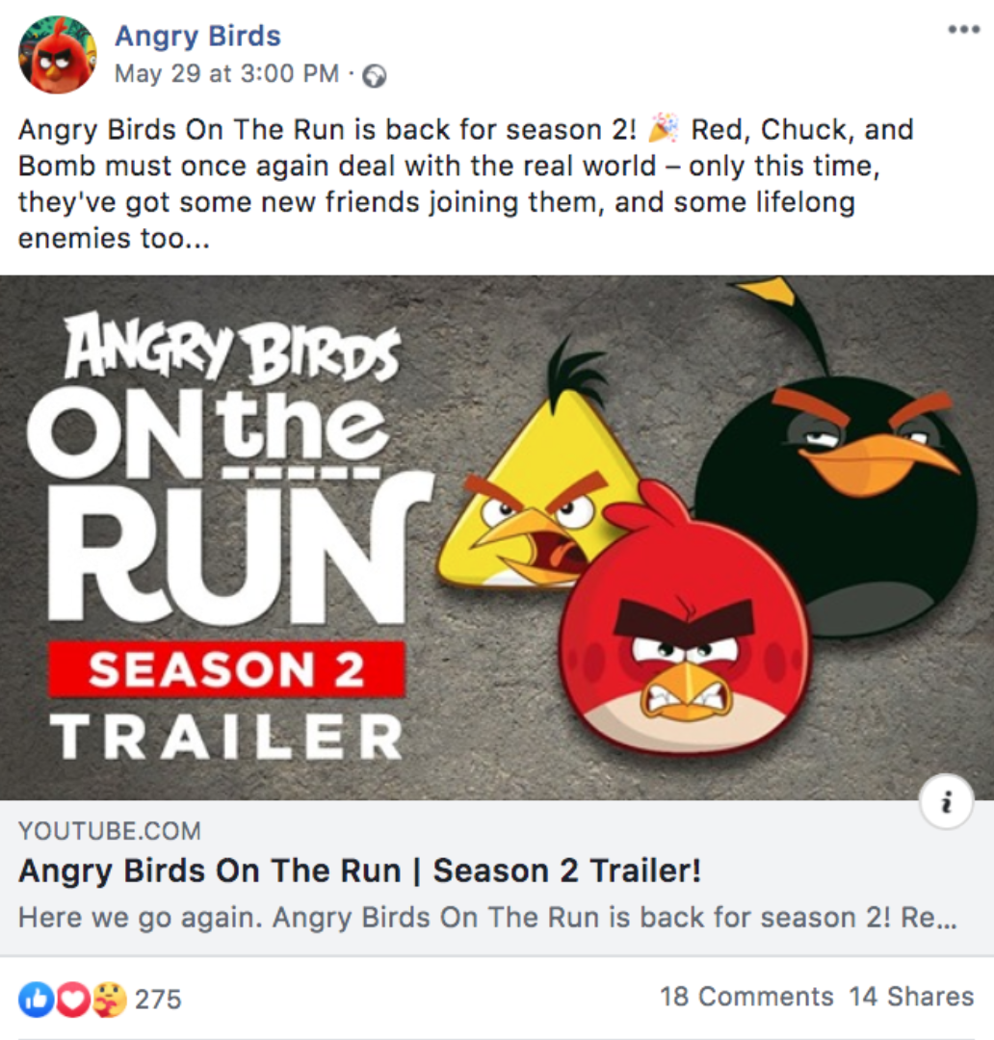994x1040 pixels.
Task: Click the Care hugging emoji reaction icon
Action: coord(109,999)
